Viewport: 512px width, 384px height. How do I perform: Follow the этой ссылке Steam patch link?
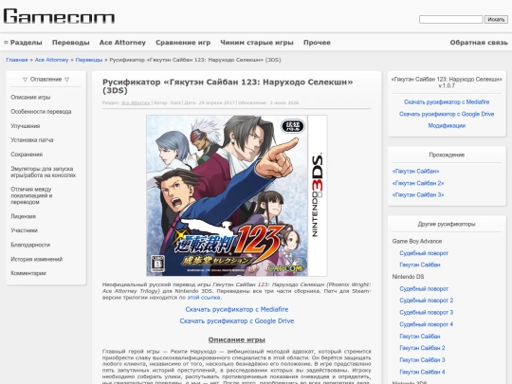pyautogui.click(x=204, y=298)
